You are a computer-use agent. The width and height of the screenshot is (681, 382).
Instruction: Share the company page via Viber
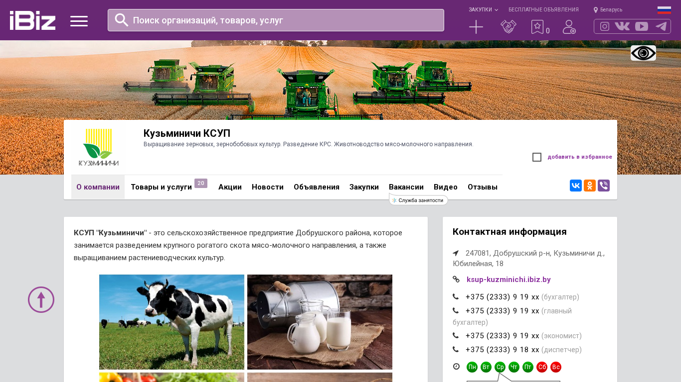(604, 186)
